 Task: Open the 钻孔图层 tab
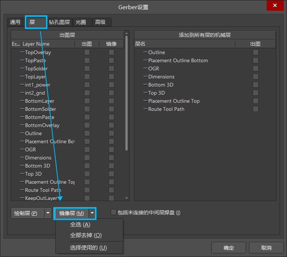coord(59,22)
